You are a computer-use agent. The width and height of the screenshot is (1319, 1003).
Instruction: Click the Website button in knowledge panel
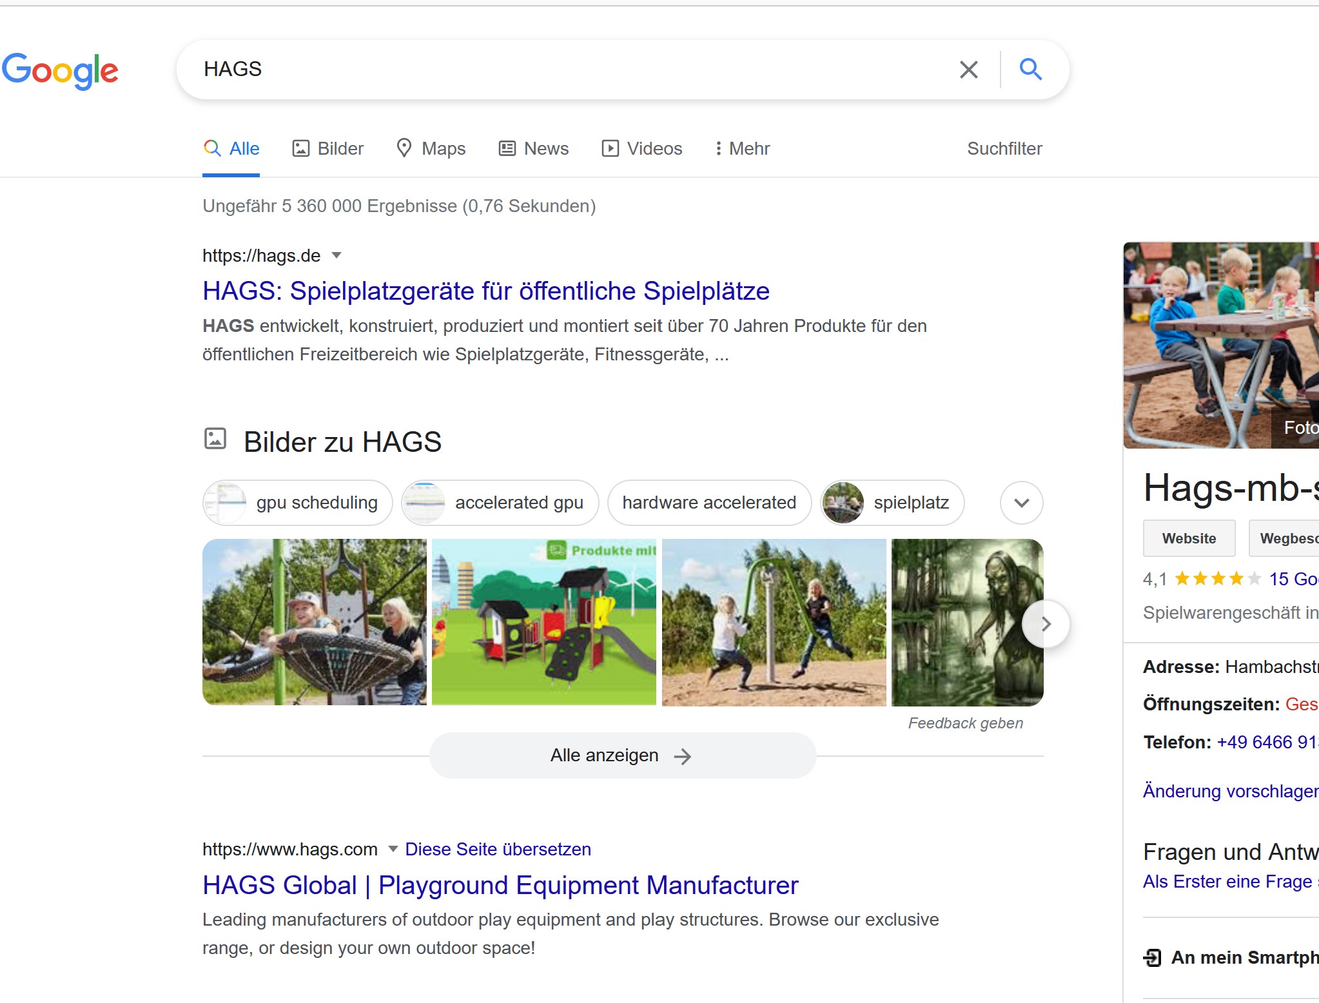[1188, 538]
